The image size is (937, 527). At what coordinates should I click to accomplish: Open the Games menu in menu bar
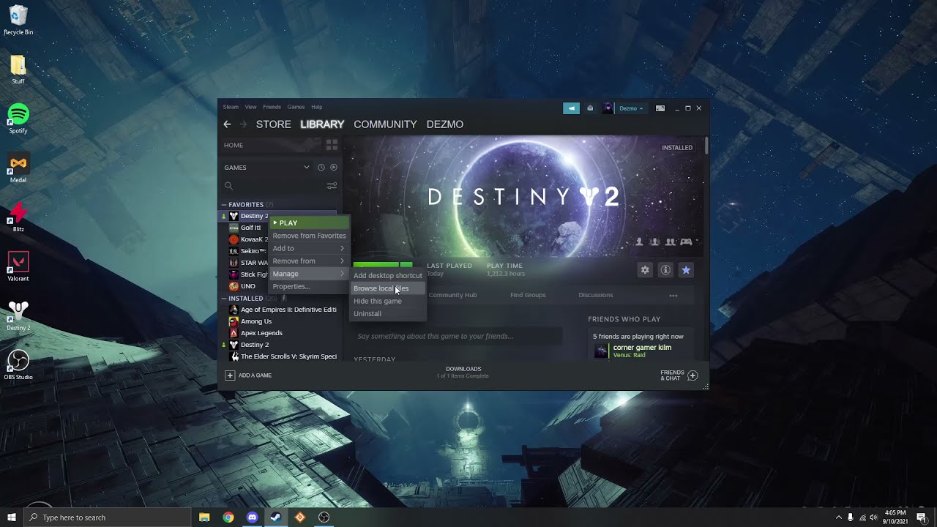pos(296,107)
